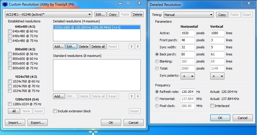Select the Pixel clock radio button
Screen dimensions: 257x135
[157, 106]
